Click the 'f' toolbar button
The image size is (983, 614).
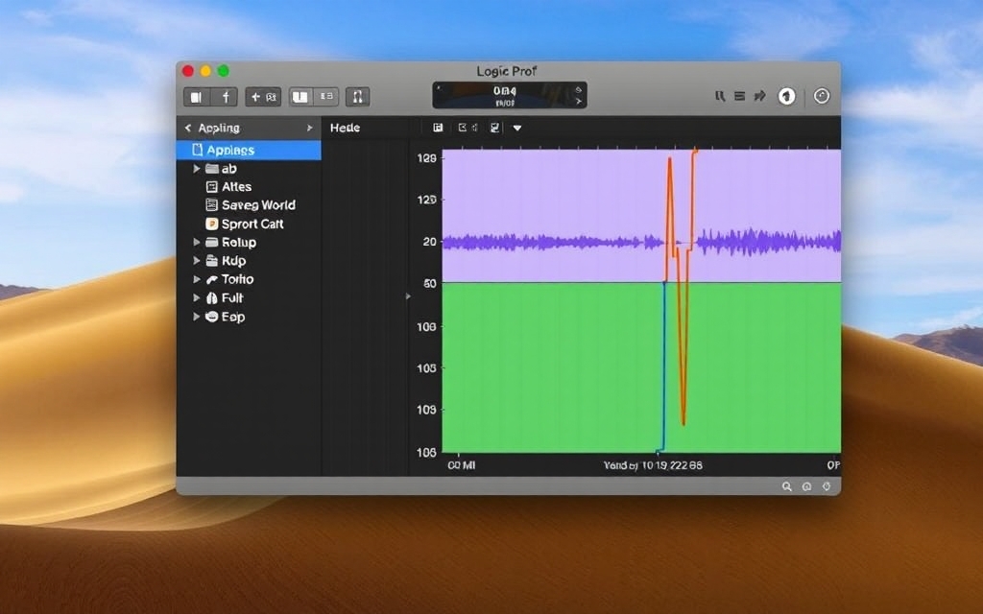pos(224,97)
